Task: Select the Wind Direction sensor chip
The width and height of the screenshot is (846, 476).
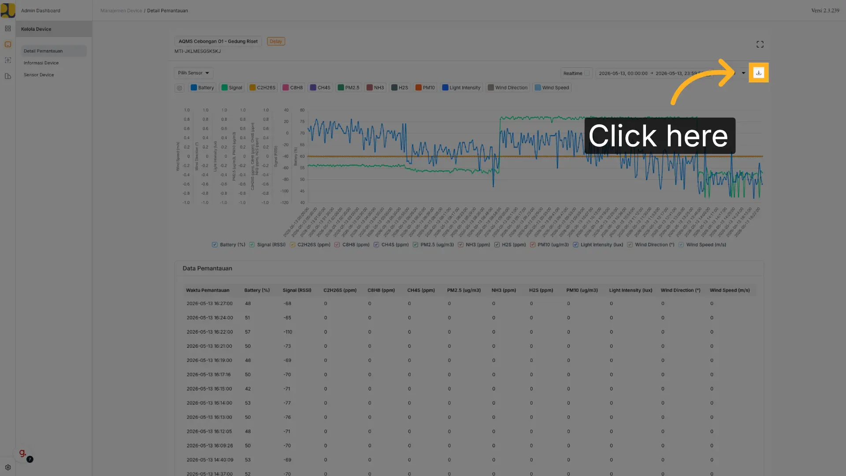Action: [x=507, y=88]
